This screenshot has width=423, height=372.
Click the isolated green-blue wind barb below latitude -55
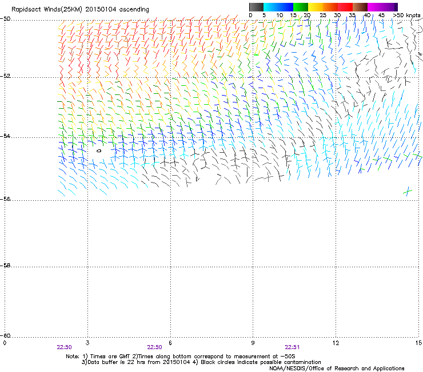point(408,192)
